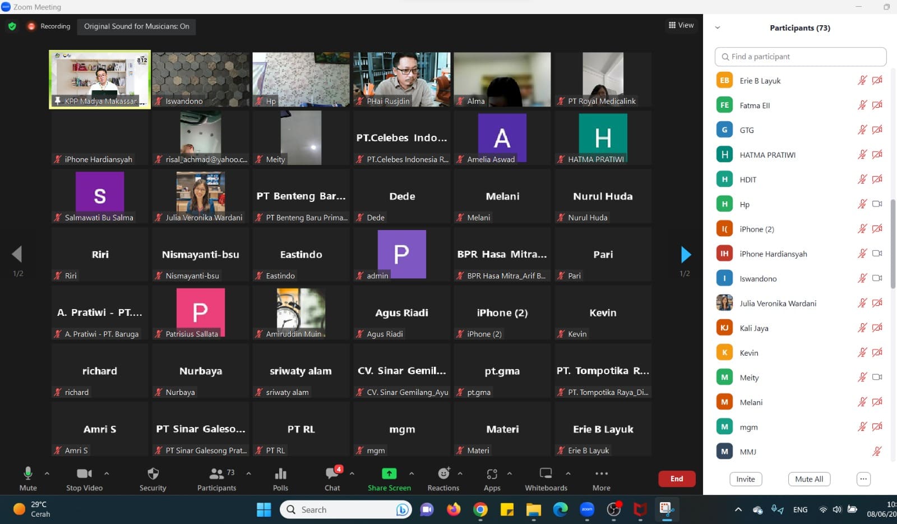This screenshot has width=897, height=524.
Task: Toggle Stop Video camera button
Action: click(84, 474)
